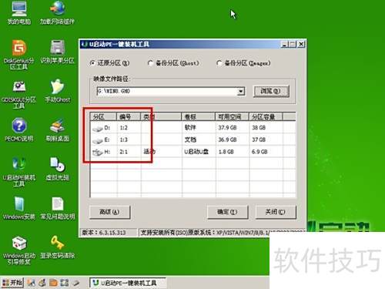The width and height of the screenshot is (385, 289).
Task: Click the orange icon in the quick launch bar
Action: (53, 283)
